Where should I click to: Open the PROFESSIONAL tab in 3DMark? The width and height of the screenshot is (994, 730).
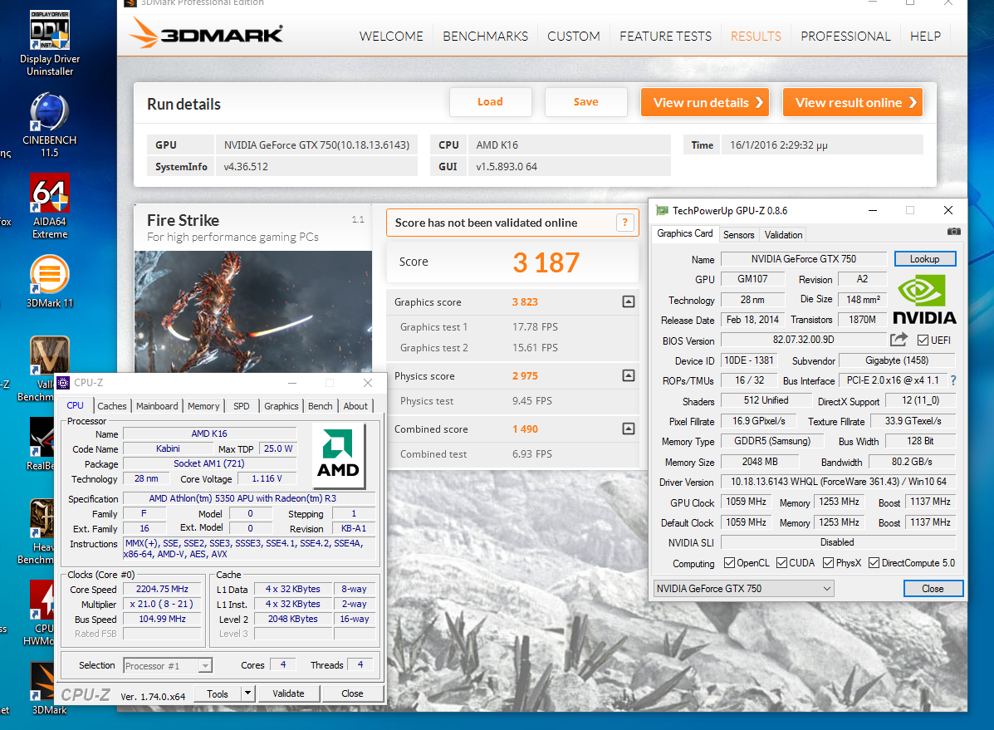(845, 37)
